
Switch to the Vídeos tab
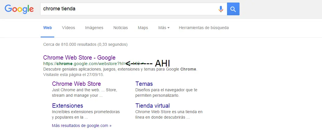(x=68, y=28)
